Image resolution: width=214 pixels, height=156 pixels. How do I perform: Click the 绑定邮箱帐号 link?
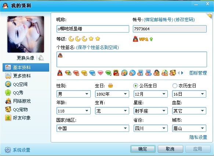tap(158, 20)
